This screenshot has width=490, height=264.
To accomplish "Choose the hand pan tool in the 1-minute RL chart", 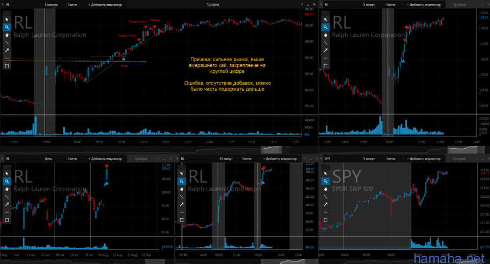I will click(7, 35).
